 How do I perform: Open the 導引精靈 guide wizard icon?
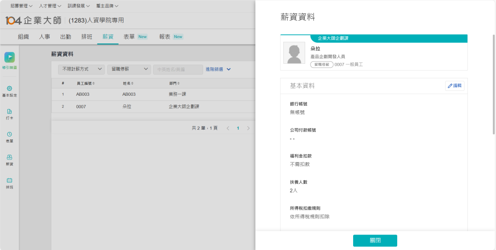pos(9,58)
